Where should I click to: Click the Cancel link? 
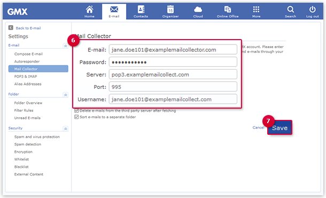click(x=258, y=127)
